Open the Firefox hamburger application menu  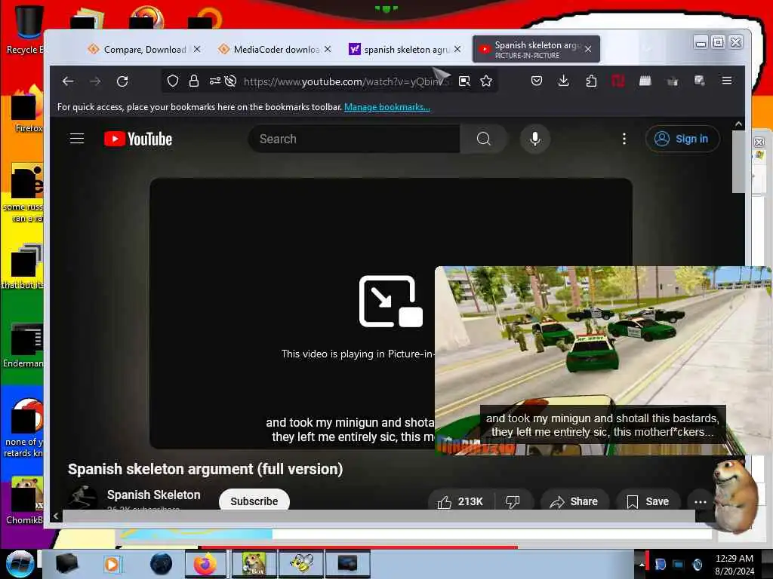[x=727, y=80]
